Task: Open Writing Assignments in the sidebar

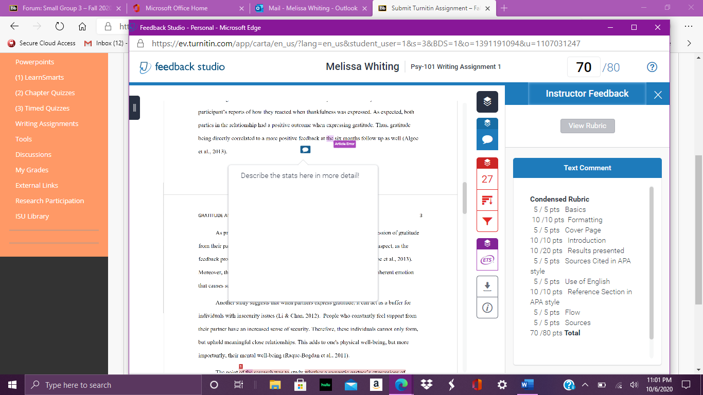Action: (47, 123)
